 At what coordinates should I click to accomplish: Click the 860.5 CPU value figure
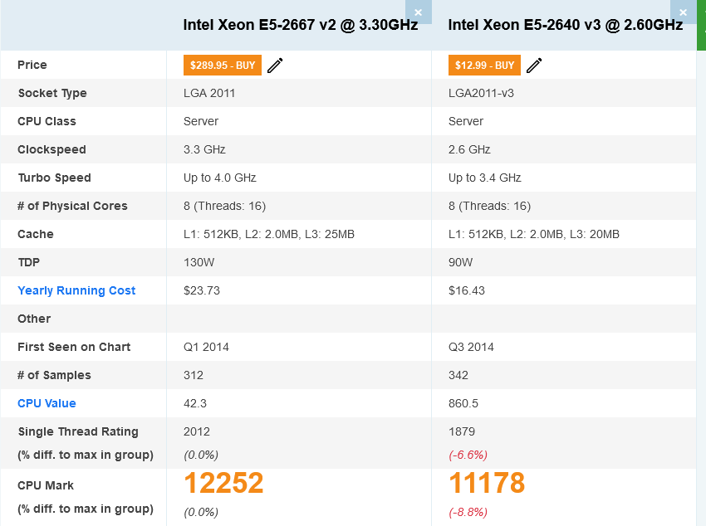(x=463, y=403)
